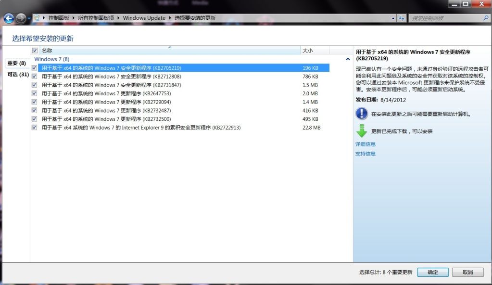Select the KB2647753 update row
Image resolution: width=492 pixels, height=285 pixels.
coord(184,93)
